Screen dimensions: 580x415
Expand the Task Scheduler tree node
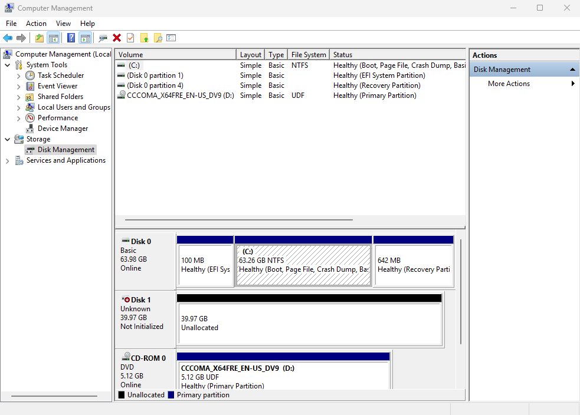tap(19, 75)
